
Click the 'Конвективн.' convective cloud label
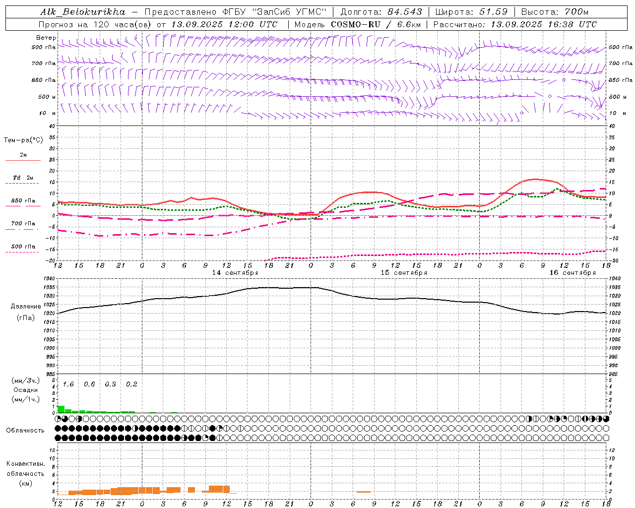point(25,464)
